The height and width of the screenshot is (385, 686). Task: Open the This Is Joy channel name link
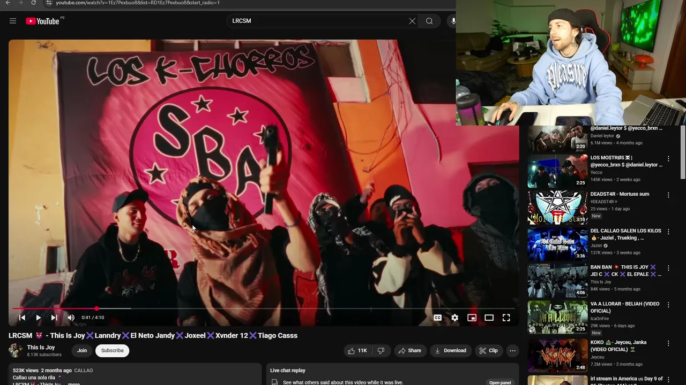click(x=41, y=348)
